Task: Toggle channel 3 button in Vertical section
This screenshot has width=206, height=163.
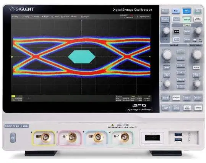Action: [181, 65]
